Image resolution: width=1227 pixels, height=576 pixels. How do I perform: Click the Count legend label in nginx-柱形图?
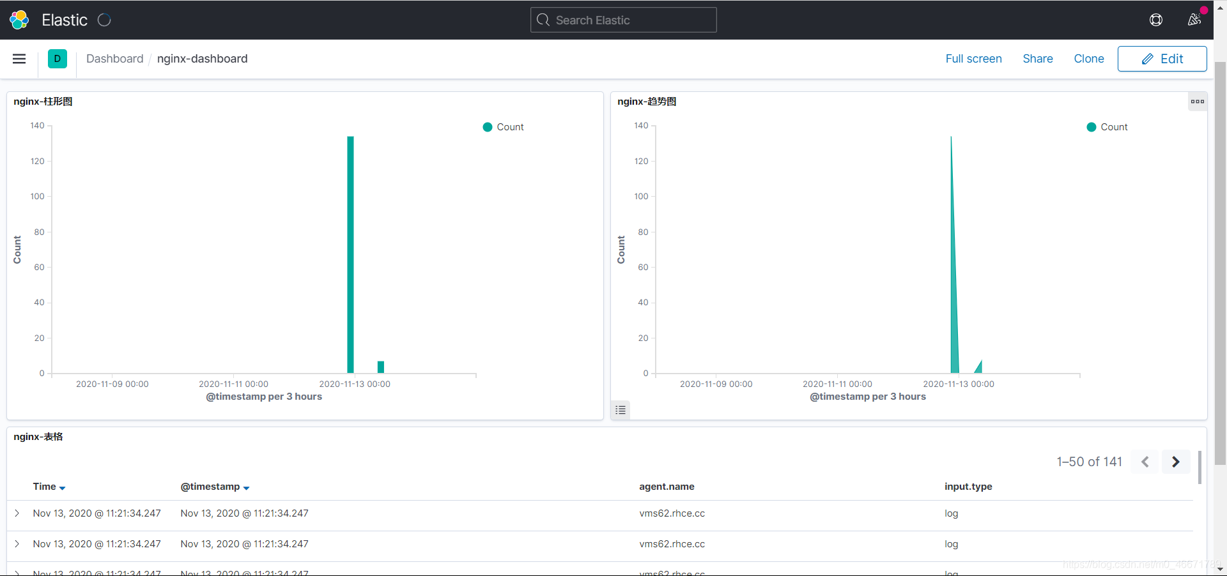point(510,127)
